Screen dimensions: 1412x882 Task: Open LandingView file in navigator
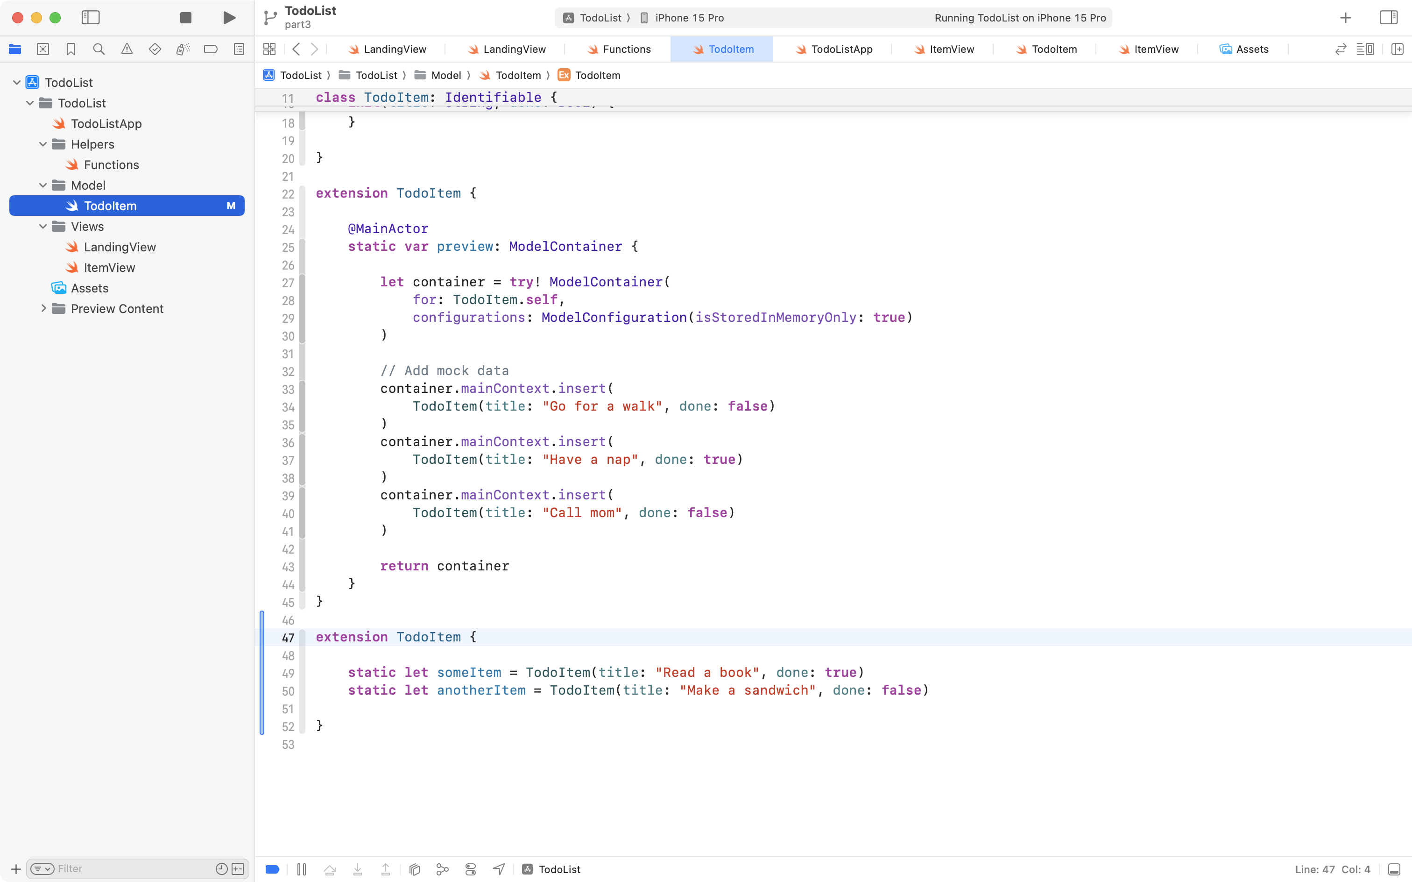tap(120, 247)
